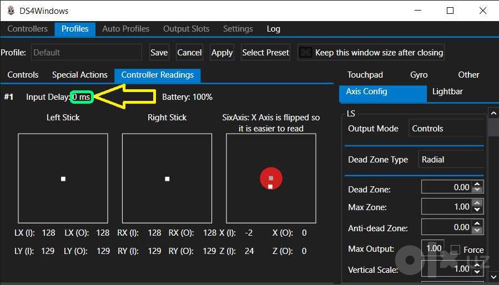The image size is (499, 285).
Task: Decrease the Anti-dead Zone value
Action: [477, 231]
